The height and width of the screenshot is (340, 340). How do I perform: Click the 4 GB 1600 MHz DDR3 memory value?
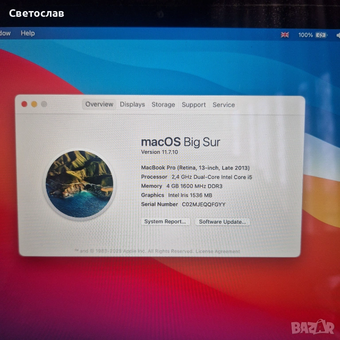tap(194, 186)
